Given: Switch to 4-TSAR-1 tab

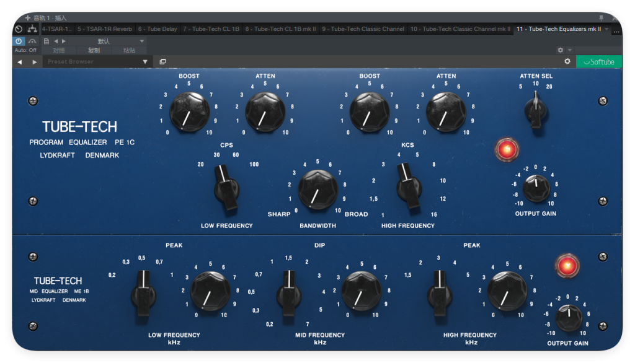Looking at the screenshot, I should [56, 29].
